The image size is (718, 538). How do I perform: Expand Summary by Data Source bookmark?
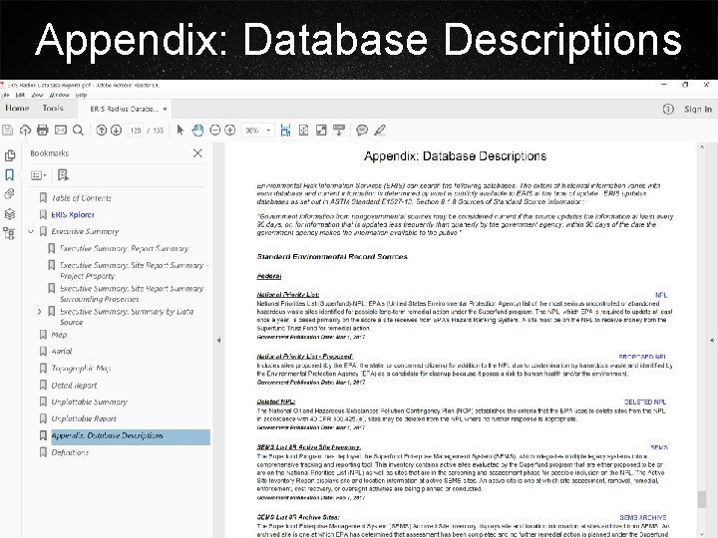point(39,312)
